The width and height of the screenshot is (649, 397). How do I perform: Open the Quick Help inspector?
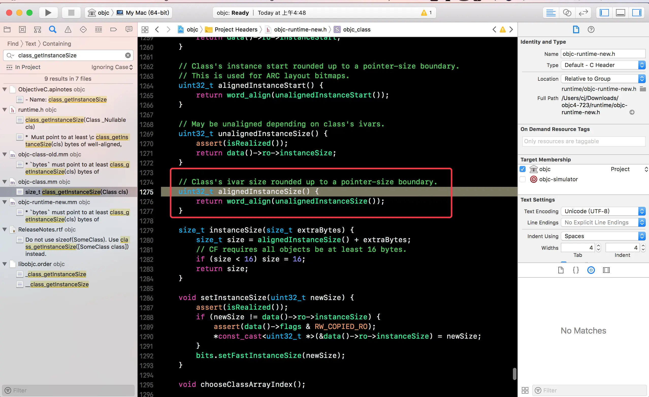pos(591,29)
